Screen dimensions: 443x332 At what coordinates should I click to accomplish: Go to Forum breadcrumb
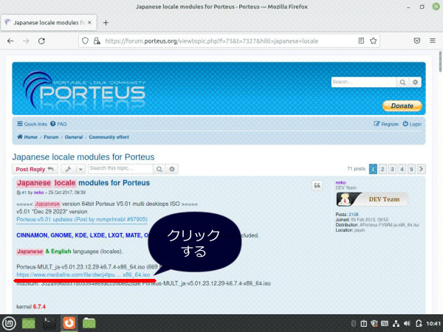pos(51,137)
